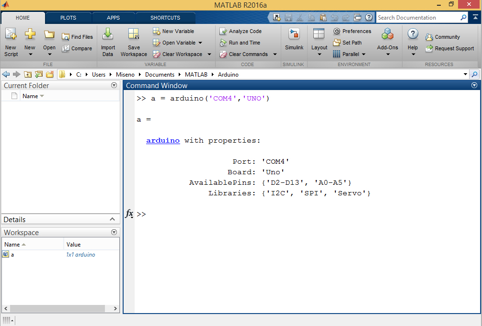The image size is (482, 326).
Task: Expand the Details panel
Action: coord(112,219)
